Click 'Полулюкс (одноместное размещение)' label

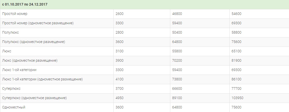33,42
